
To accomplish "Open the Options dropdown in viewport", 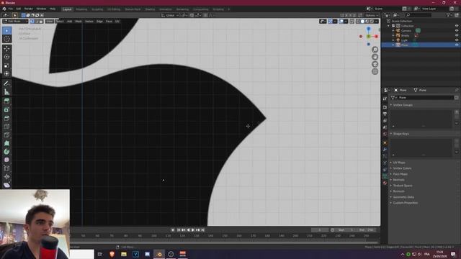I will click(372, 15).
